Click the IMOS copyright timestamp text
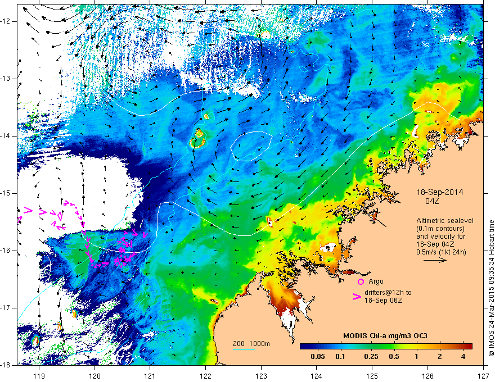Viewport: 495px width, 382px height. tap(491, 288)
